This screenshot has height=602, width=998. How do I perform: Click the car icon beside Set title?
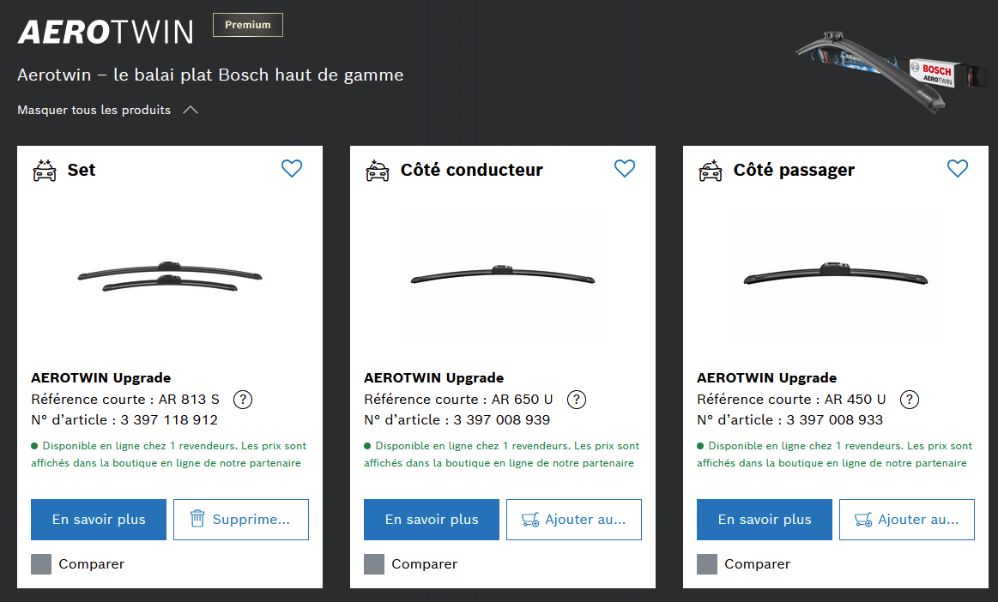pyautogui.click(x=44, y=170)
